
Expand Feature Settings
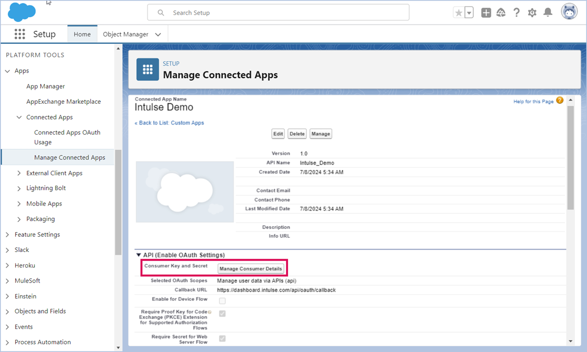[7, 235]
